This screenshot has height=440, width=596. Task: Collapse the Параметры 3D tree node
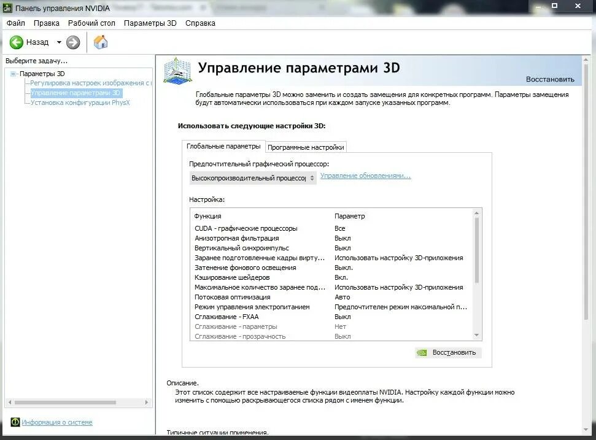pyautogui.click(x=14, y=74)
